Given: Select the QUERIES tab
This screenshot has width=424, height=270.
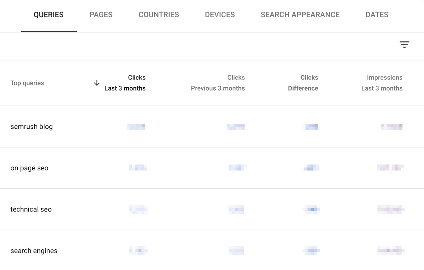Looking at the screenshot, I should click(48, 15).
